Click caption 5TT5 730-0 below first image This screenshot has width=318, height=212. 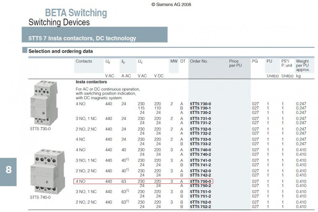41,129
